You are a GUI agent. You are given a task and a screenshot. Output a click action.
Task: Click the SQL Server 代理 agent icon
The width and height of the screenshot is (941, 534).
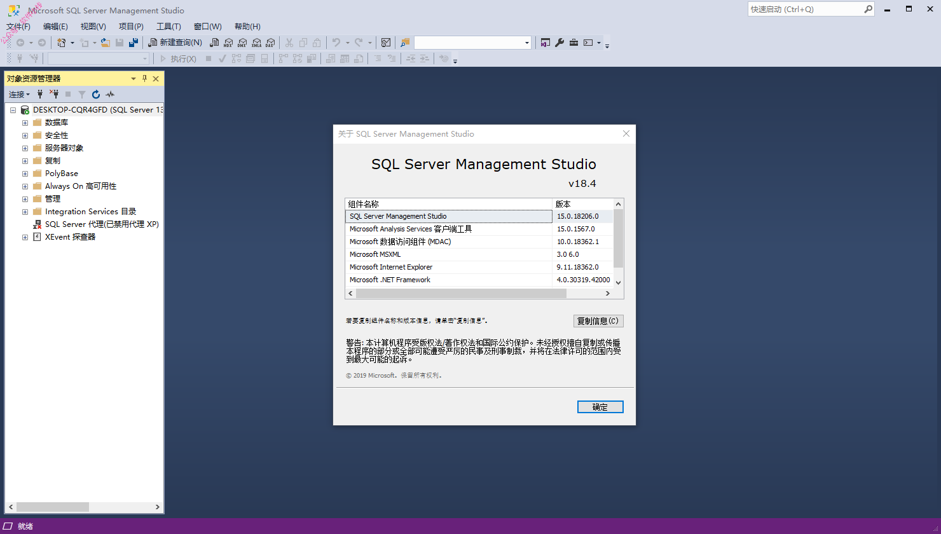38,224
